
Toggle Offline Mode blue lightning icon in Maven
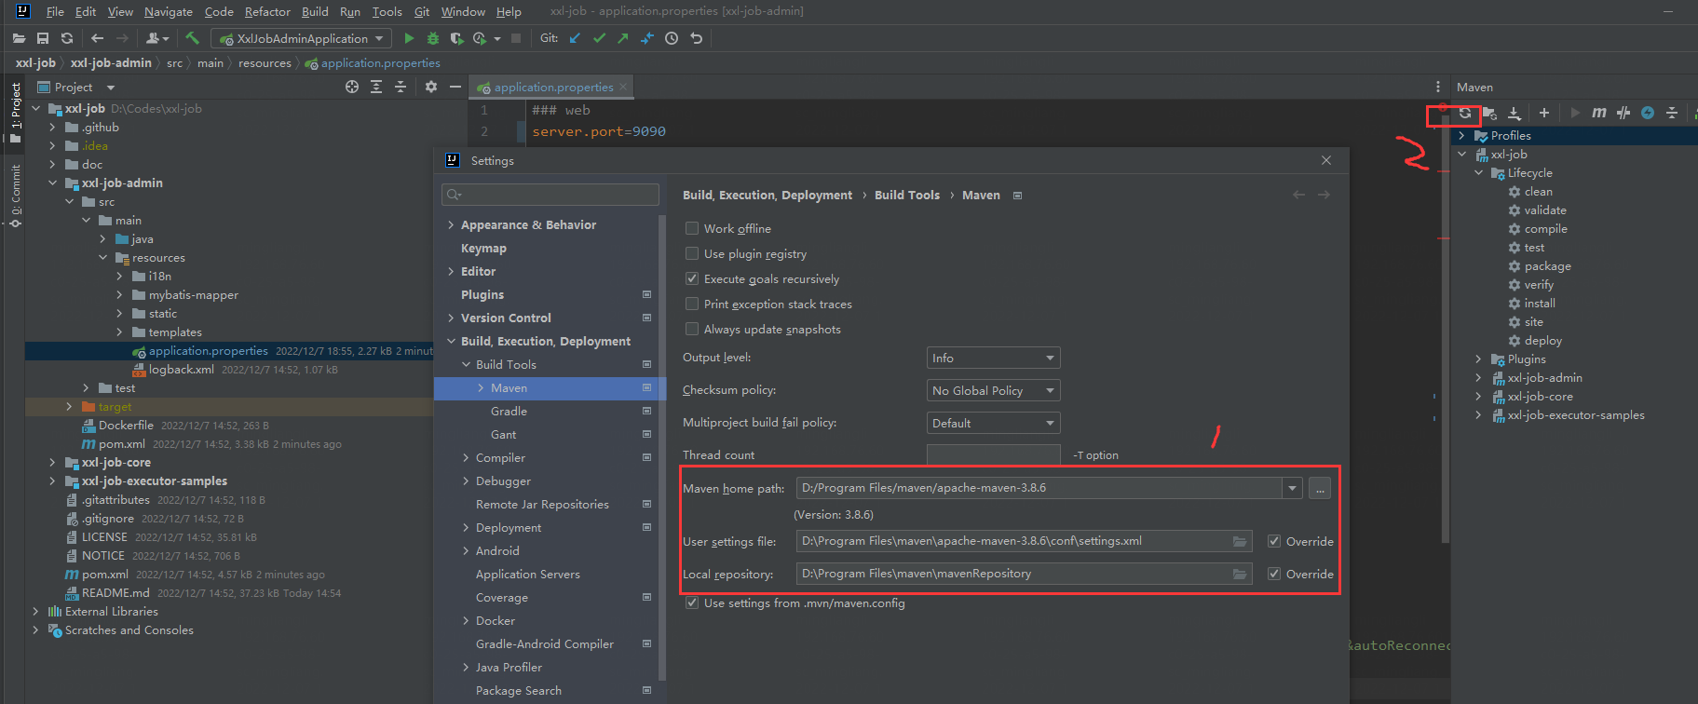(1648, 113)
